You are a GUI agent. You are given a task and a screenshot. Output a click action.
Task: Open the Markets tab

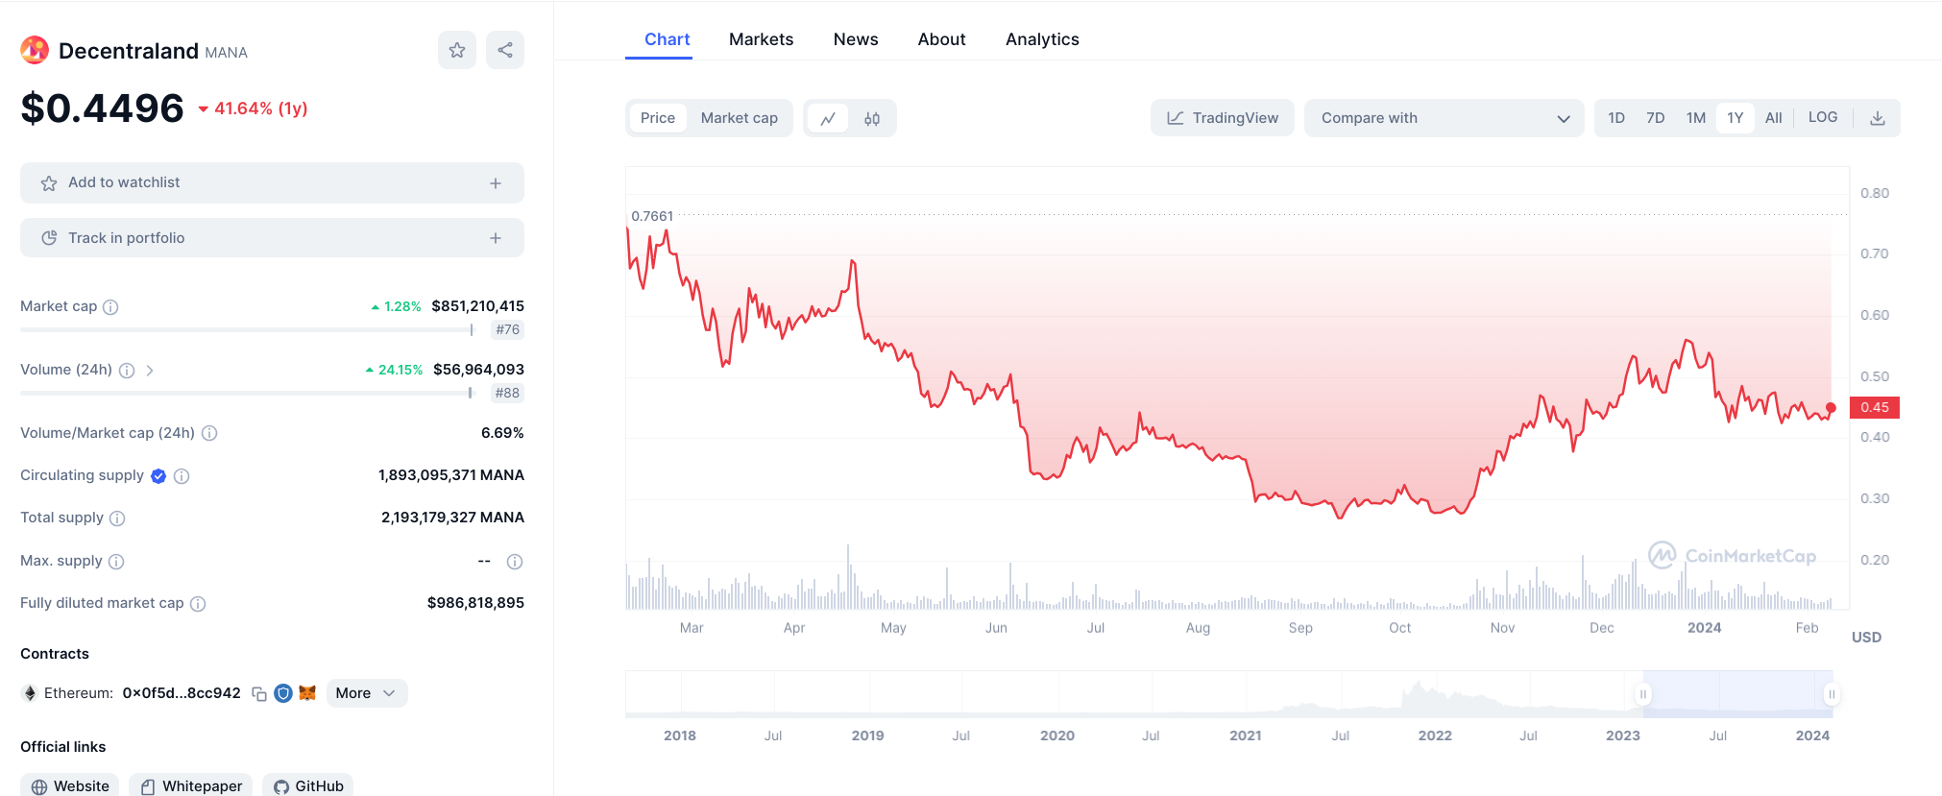pos(761,39)
